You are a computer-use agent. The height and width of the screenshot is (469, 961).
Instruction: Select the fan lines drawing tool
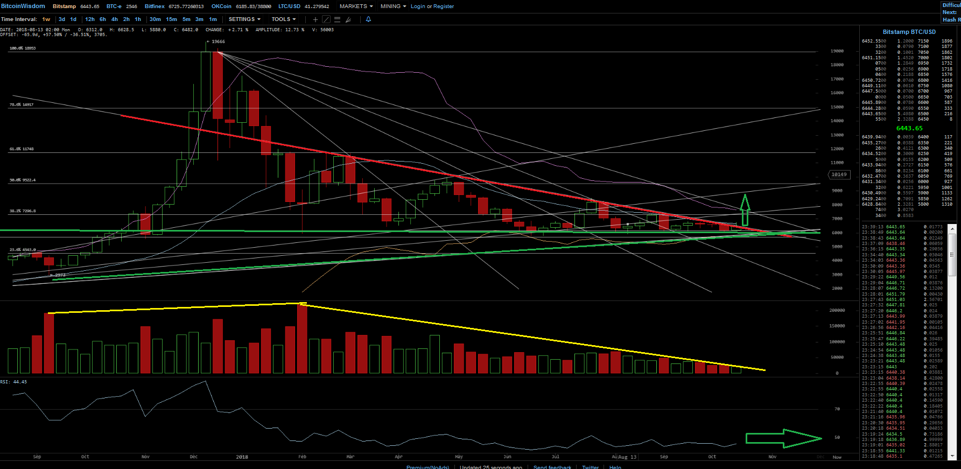point(348,19)
